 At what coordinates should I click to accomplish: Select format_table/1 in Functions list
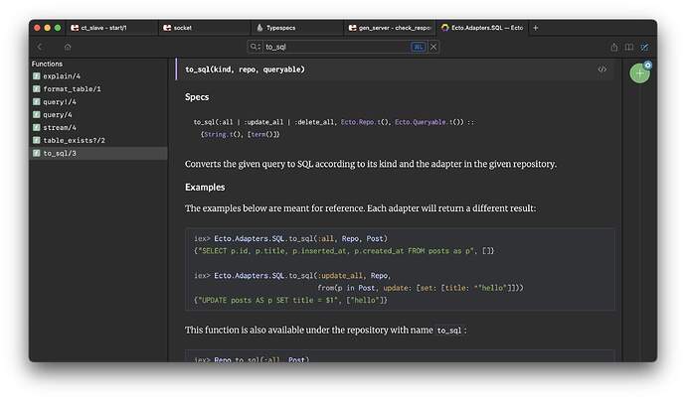coord(98,88)
